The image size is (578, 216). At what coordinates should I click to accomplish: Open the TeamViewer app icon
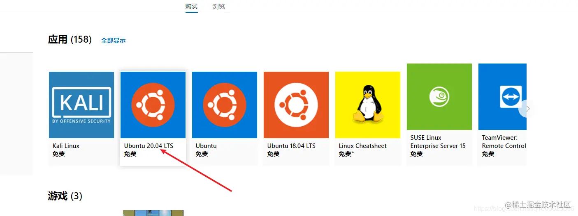click(x=502, y=97)
